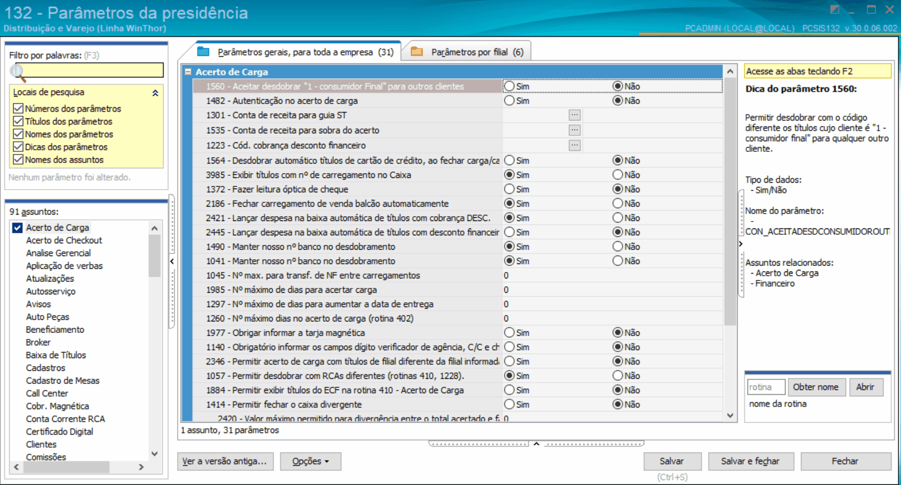Set 1490 Manter nosso nº banco to Não

pyautogui.click(x=617, y=246)
